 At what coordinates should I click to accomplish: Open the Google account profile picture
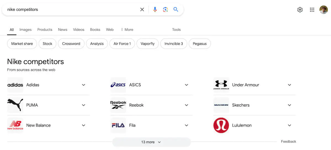[x=324, y=10]
